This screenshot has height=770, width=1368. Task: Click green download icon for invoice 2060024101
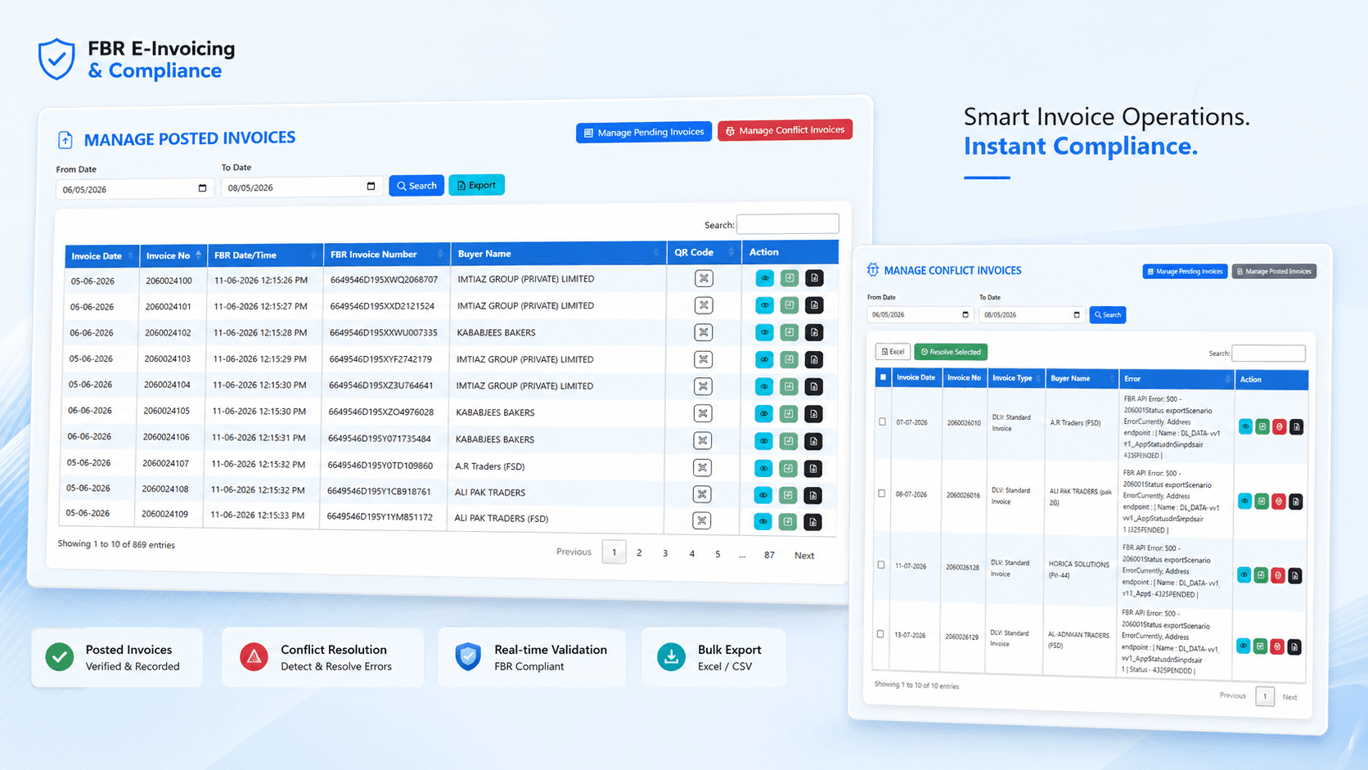tap(789, 305)
